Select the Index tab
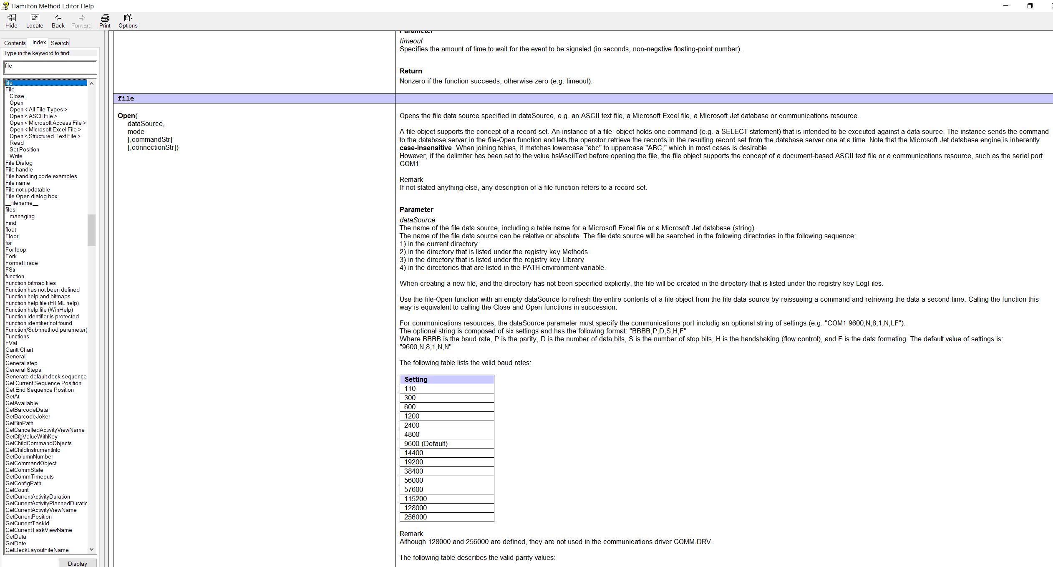The image size is (1053, 567). coord(39,43)
